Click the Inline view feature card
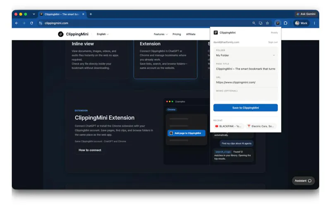331x207 pixels. (97, 59)
